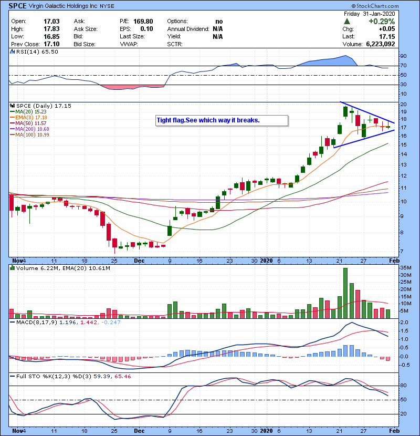
Task: Click the Low value 16.85
Action: point(51,37)
